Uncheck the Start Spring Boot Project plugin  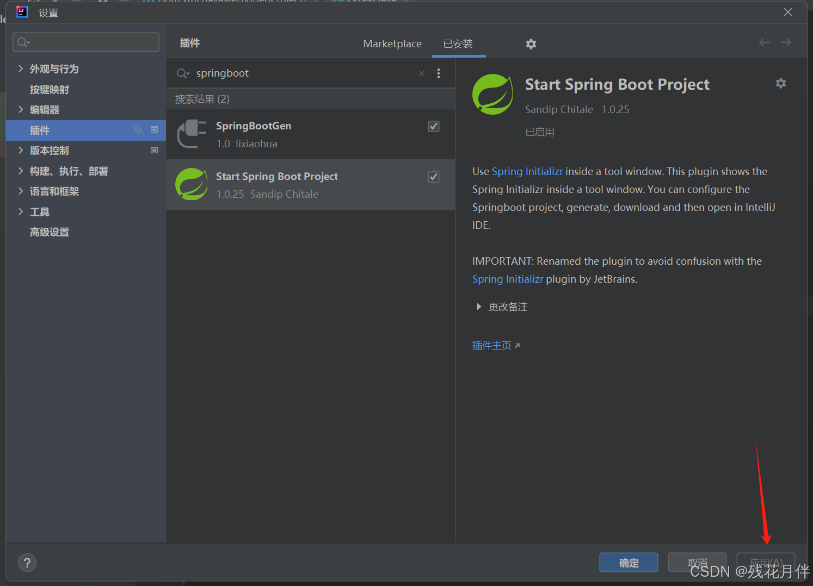434,177
